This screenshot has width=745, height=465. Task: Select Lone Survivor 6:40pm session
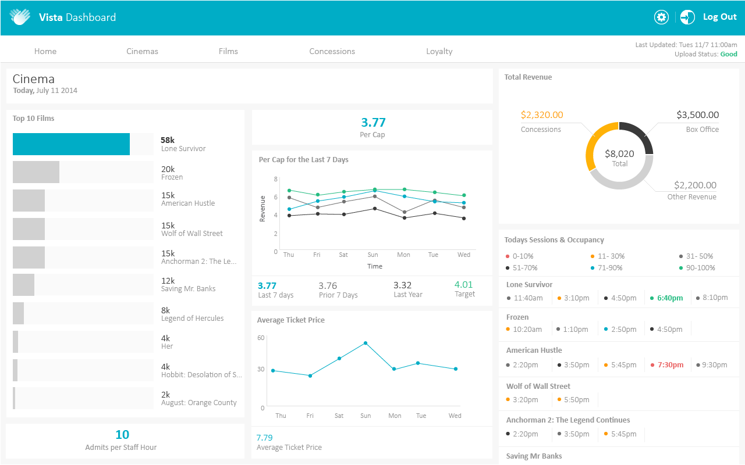click(x=666, y=298)
